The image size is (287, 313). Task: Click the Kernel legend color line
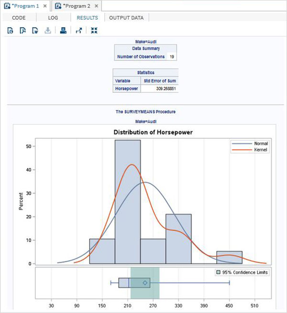tap(242, 150)
